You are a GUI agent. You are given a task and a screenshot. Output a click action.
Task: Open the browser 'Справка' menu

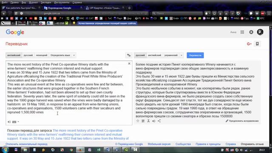(x=77, y=3)
